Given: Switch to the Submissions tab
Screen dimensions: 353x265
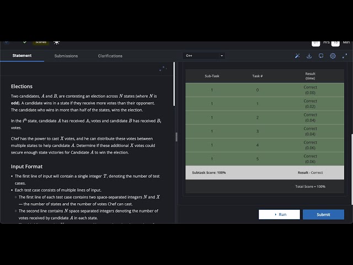Looking at the screenshot, I should point(66,56).
